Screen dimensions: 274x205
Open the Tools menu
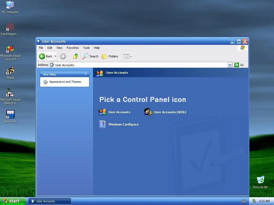(86, 48)
